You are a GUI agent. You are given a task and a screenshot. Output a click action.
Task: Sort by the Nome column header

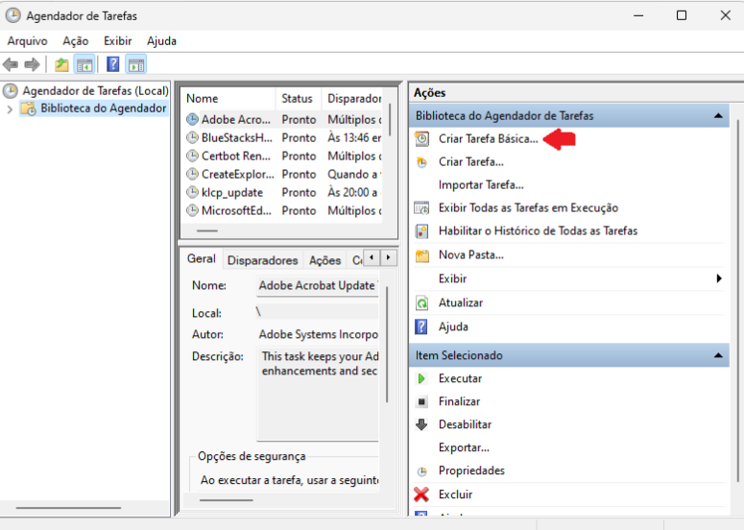[228, 99]
